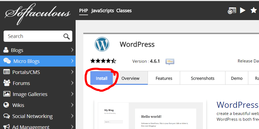The height and width of the screenshot is (129, 259).
Task: Switch to JavaScripts category
Action: (102, 11)
